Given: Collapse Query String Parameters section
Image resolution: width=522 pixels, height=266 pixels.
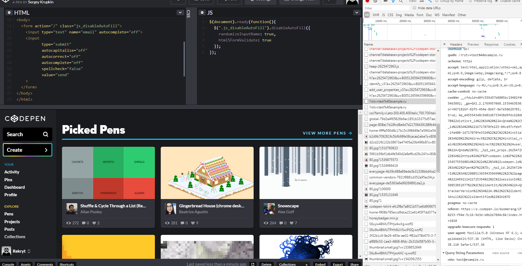Looking at the screenshot, I should point(443,253).
